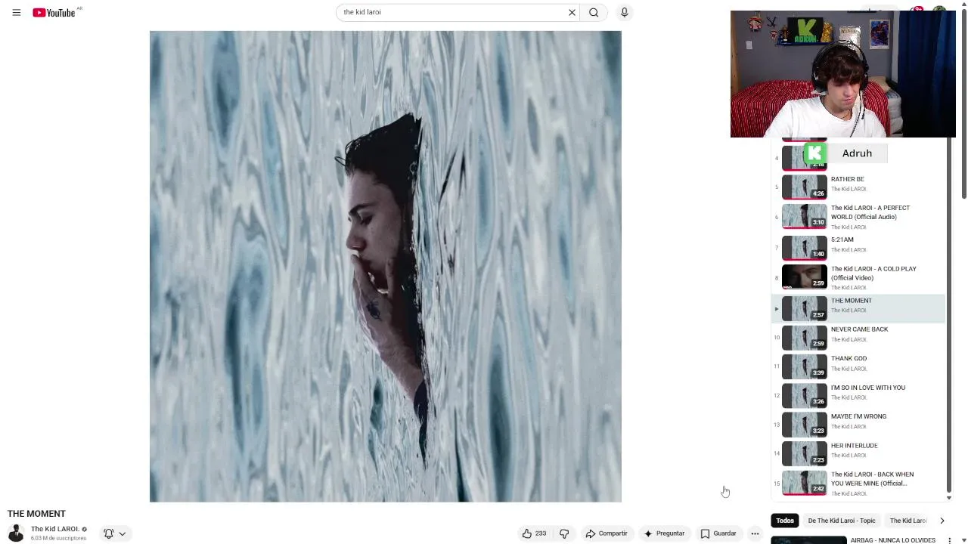Click NEVER CAME BACK thumbnail 2:59
This screenshot has width=968, height=544.
[804, 337]
